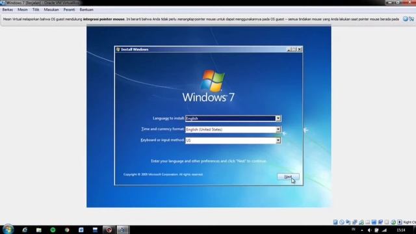Open the Windows Start orb
The width and height of the screenshot is (416, 234).
point(8,229)
